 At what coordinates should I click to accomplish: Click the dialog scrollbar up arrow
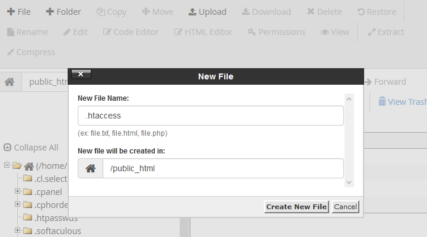(349, 99)
